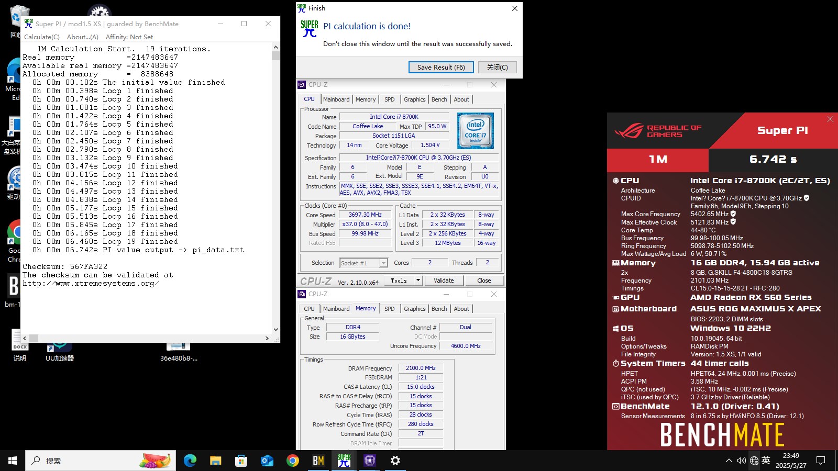Click the volume speaker tray icon
838x471 pixels.
[x=741, y=461]
